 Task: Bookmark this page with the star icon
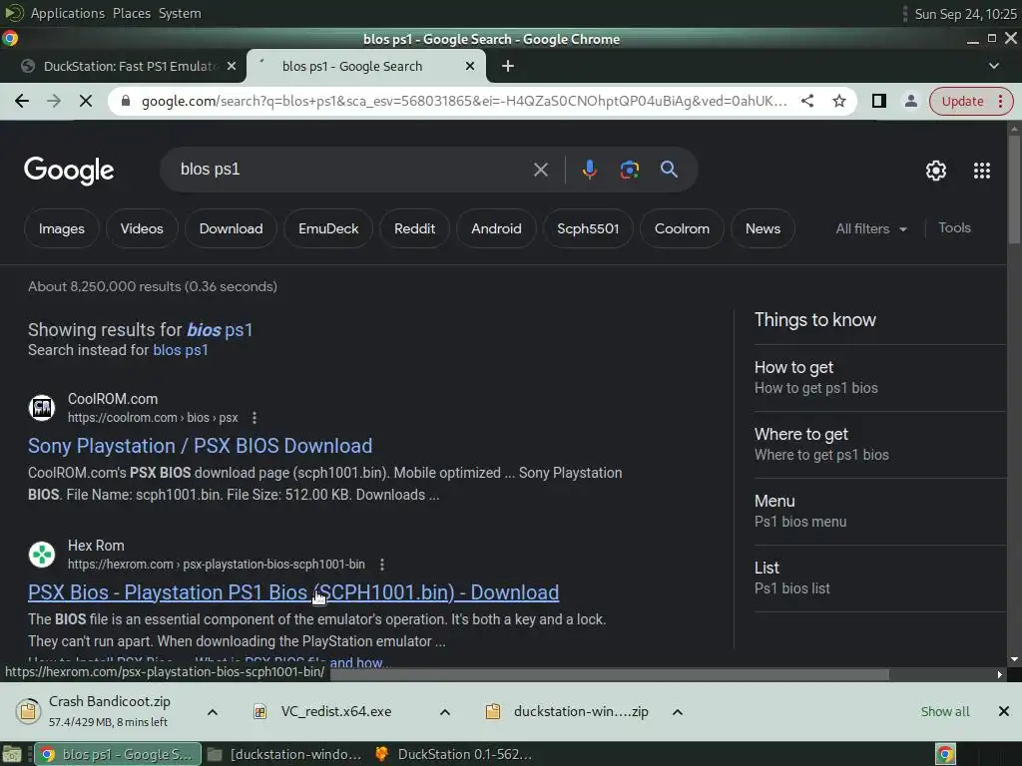[838, 101]
